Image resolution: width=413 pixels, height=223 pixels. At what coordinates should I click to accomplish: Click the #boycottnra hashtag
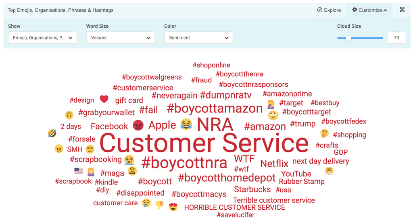(184, 163)
